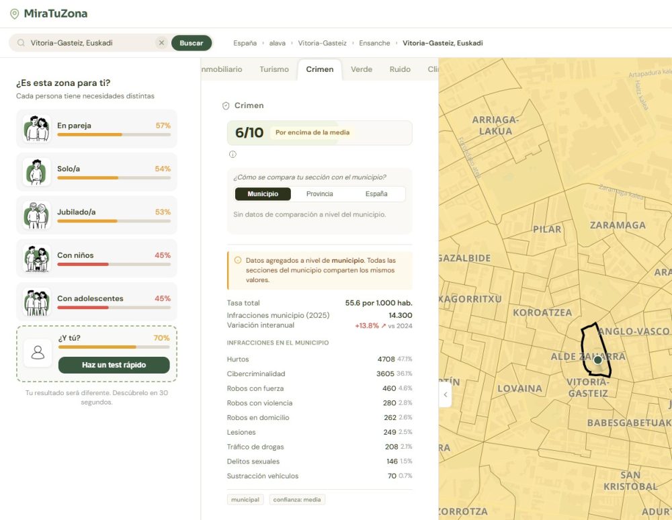Click the MiraTuZona location pin logo
Viewport: 672px width, 520px height.
point(15,13)
